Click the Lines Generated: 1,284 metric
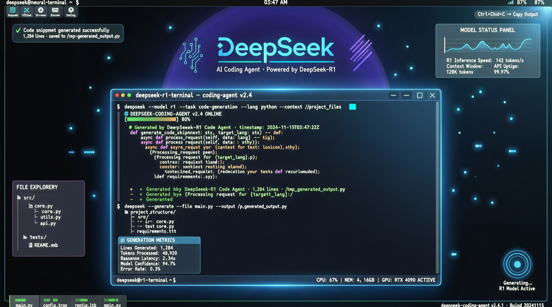552x307 pixels. tap(146, 248)
